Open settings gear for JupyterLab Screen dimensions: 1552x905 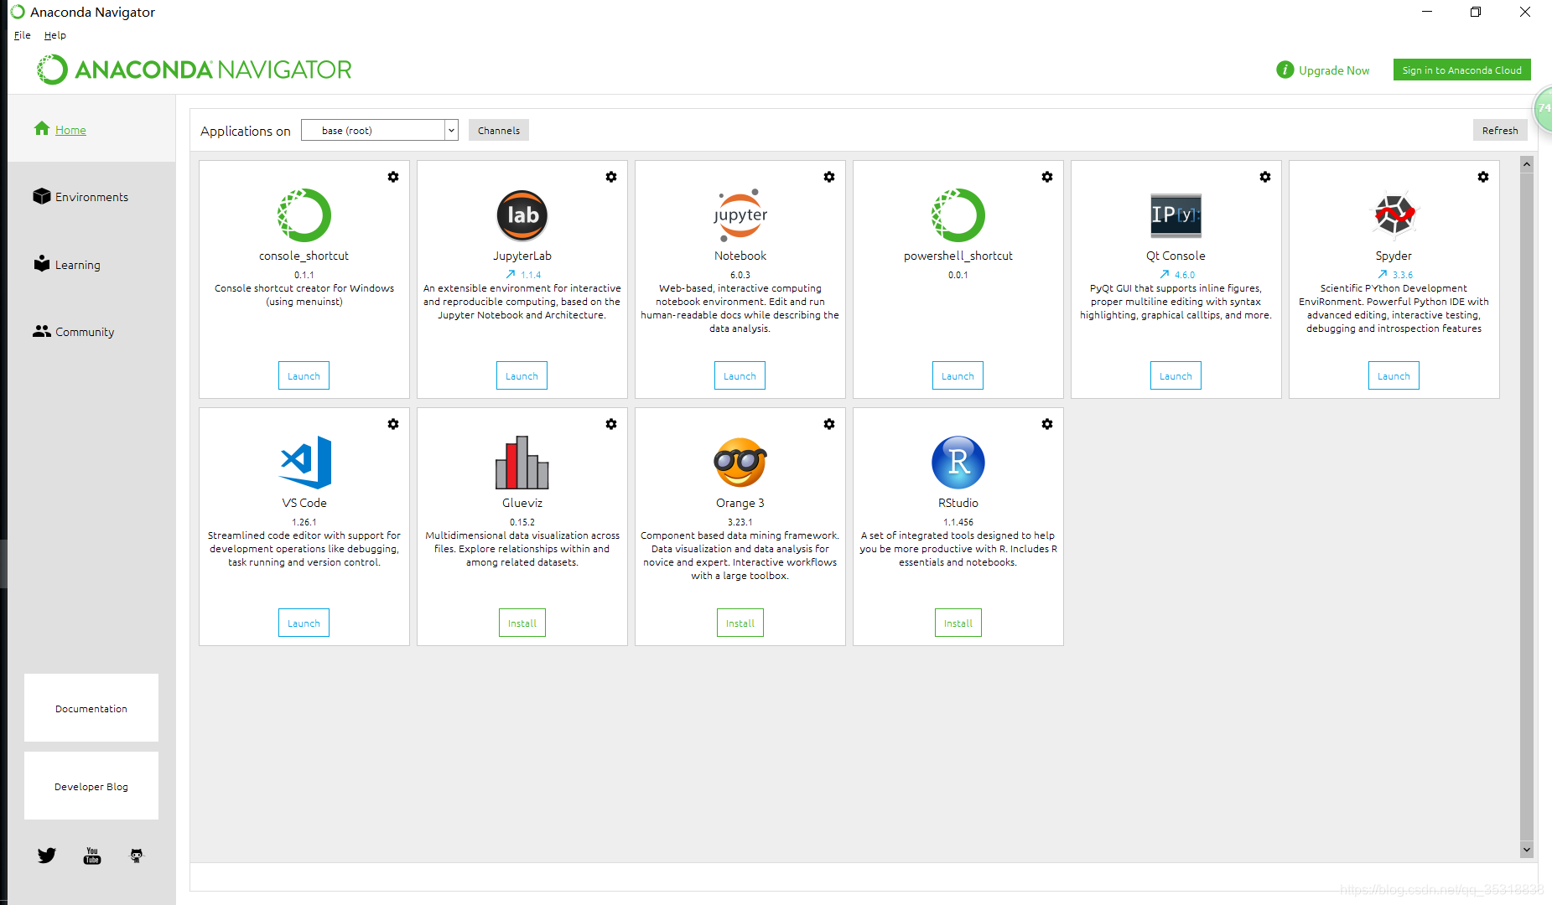point(611,177)
